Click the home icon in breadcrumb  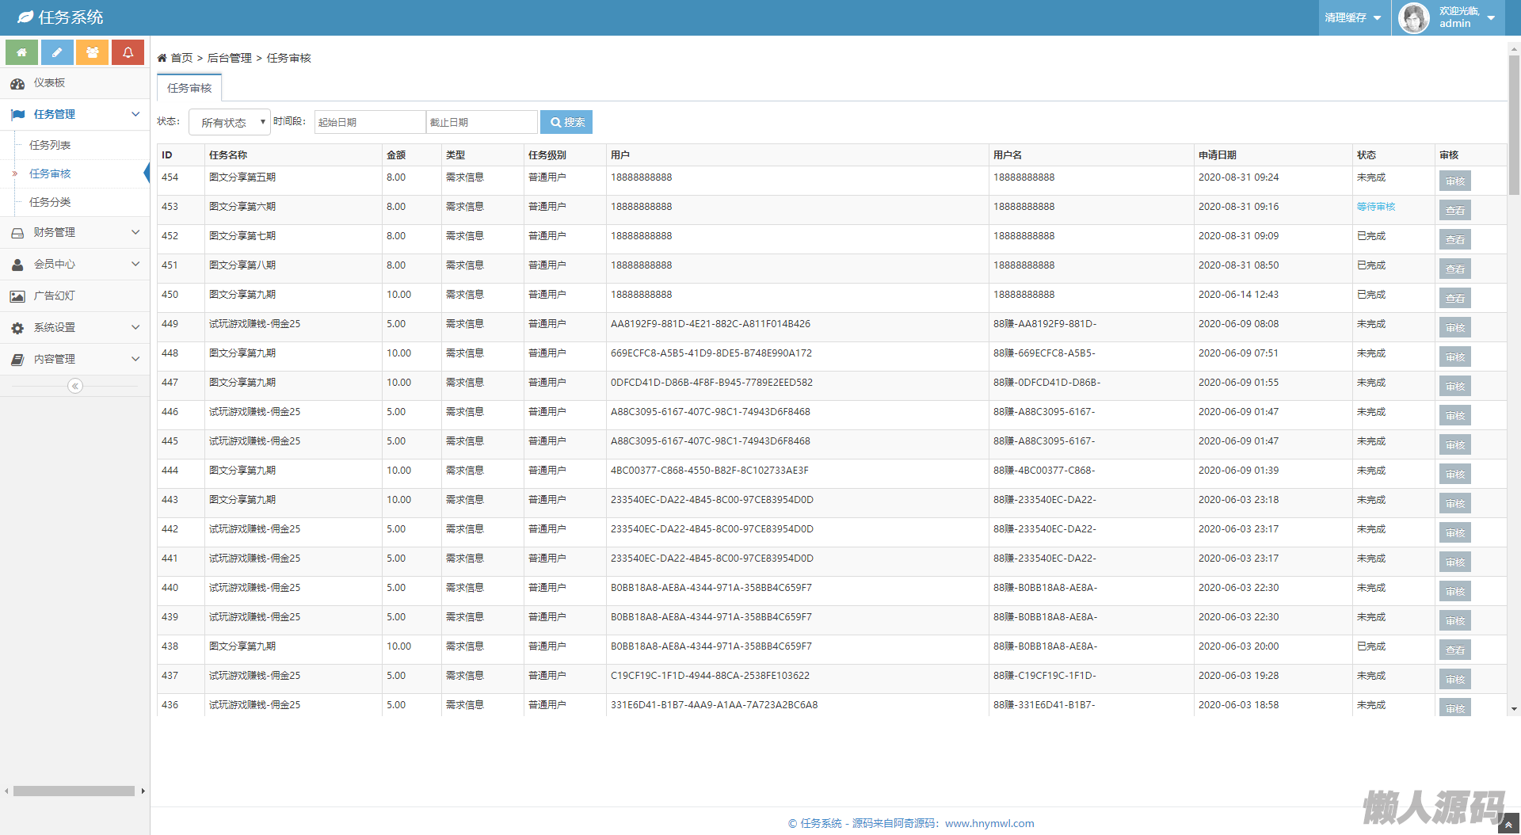[x=162, y=58]
